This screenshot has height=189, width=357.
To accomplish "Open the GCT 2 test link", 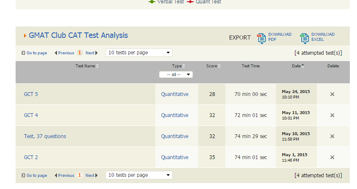I will click(x=31, y=157).
